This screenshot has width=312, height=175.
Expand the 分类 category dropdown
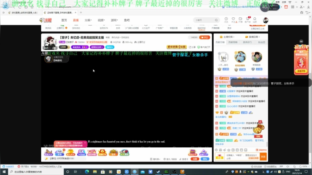click(x=88, y=20)
